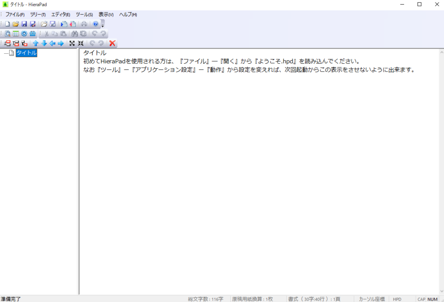Click the blue toolbox icon

pos(33,34)
